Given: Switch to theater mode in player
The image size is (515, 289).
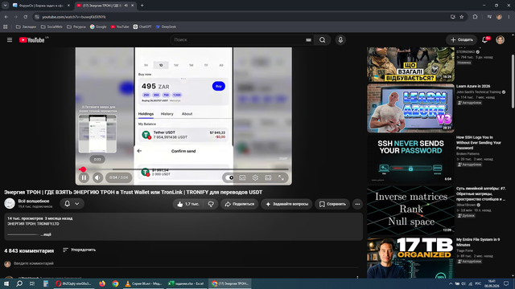Looking at the screenshot, I should coord(268,177).
